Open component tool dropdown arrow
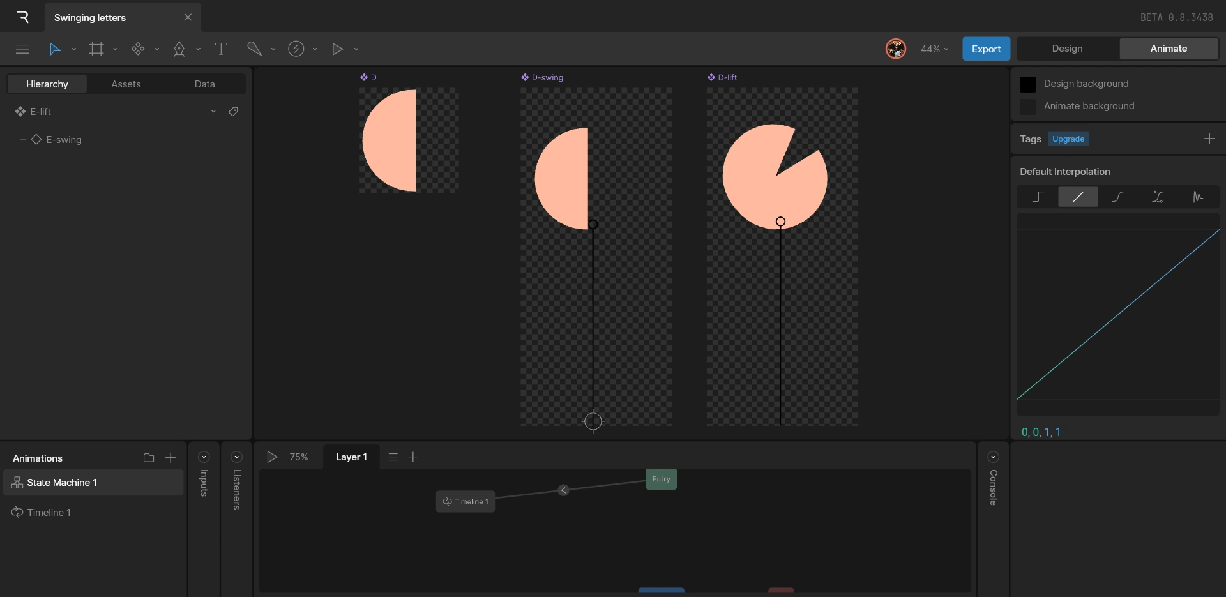 point(156,49)
